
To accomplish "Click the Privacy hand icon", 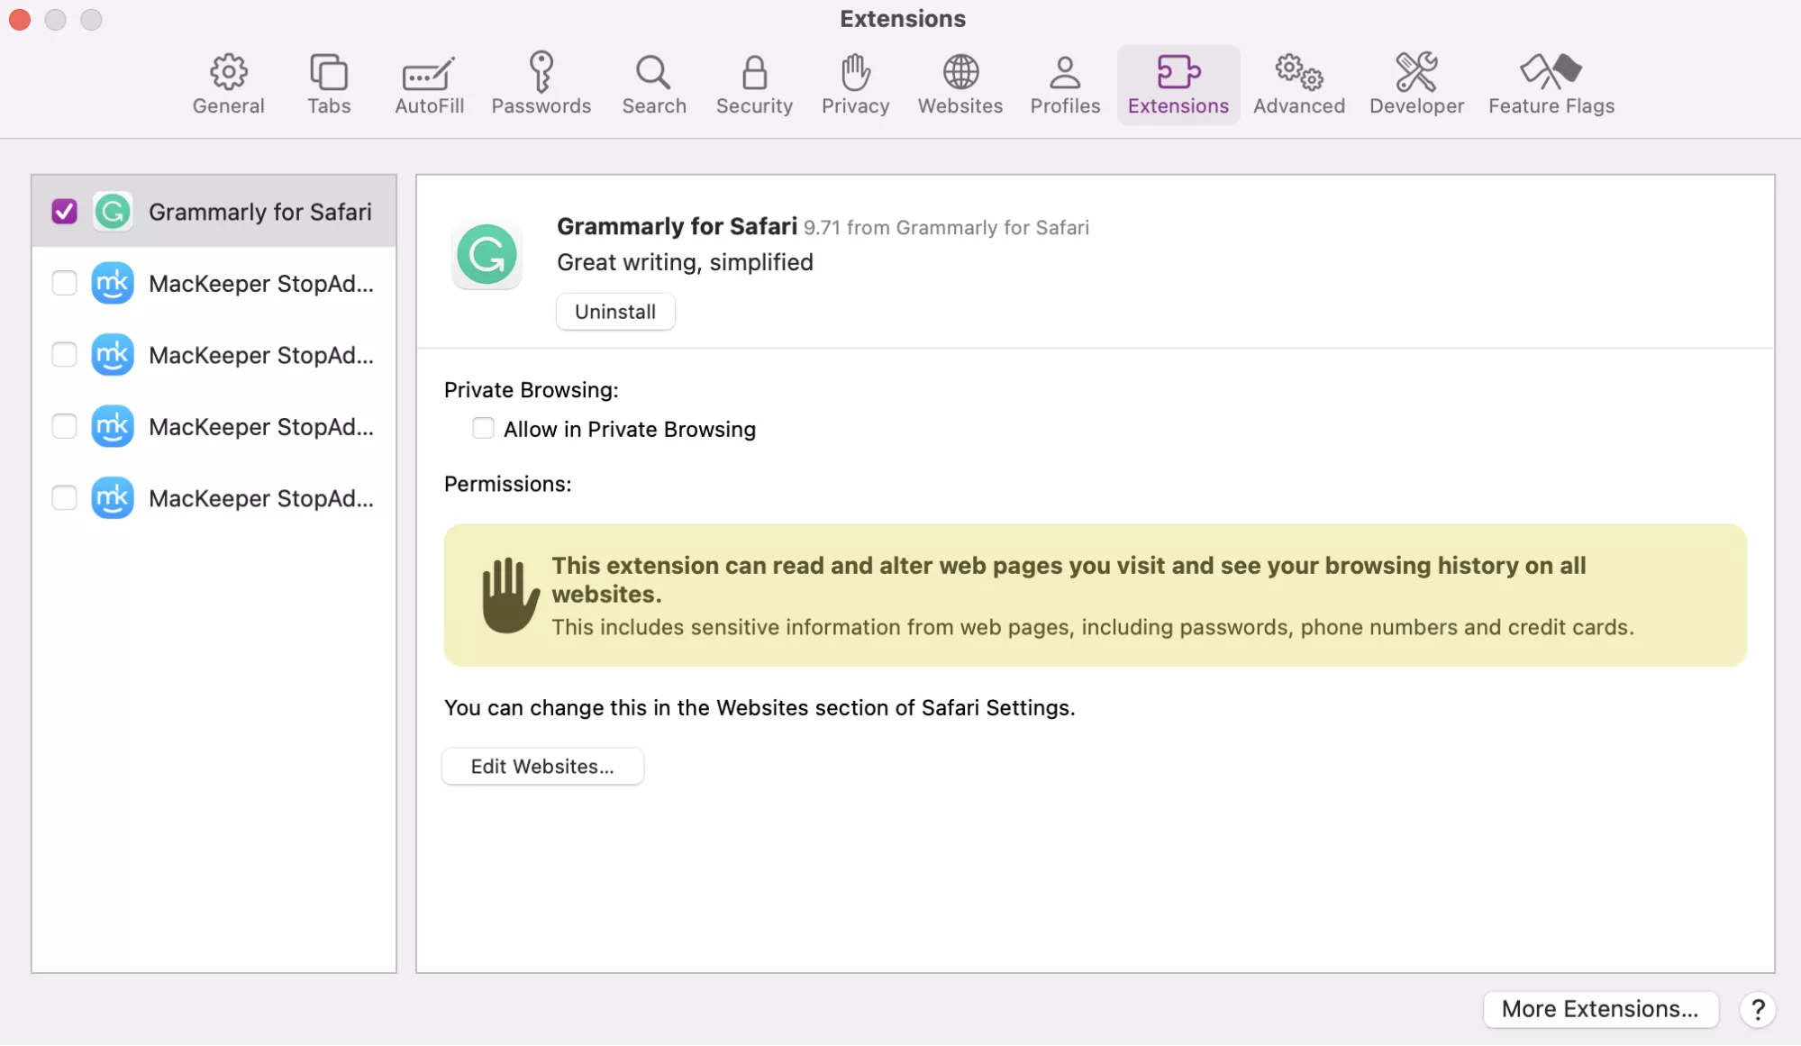I will [854, 84].
